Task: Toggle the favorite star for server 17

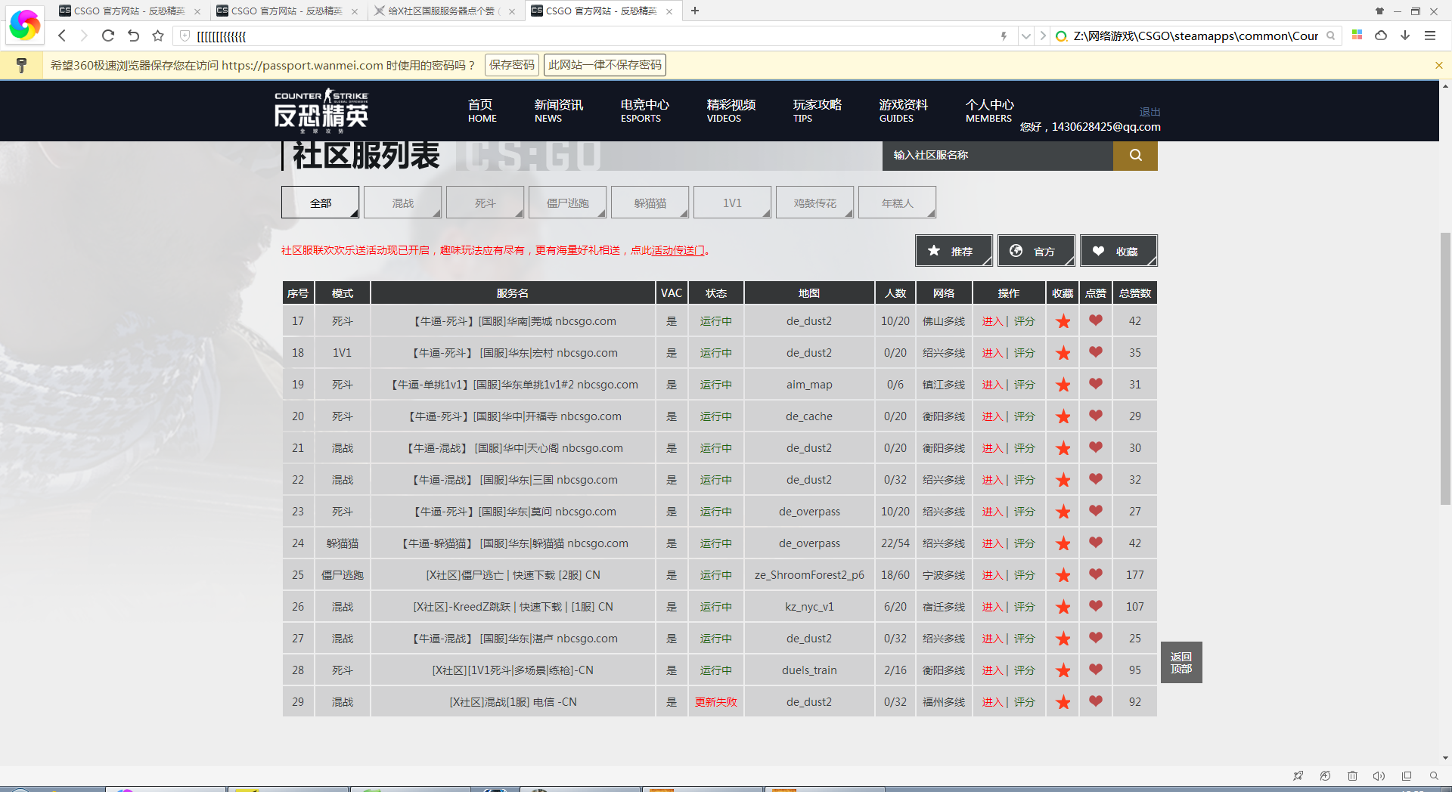Action: click(1062, 320)
